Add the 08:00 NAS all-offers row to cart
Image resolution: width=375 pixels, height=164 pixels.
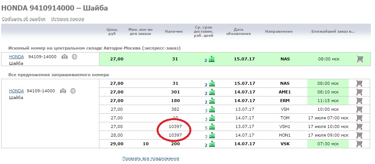click(359, 83)
